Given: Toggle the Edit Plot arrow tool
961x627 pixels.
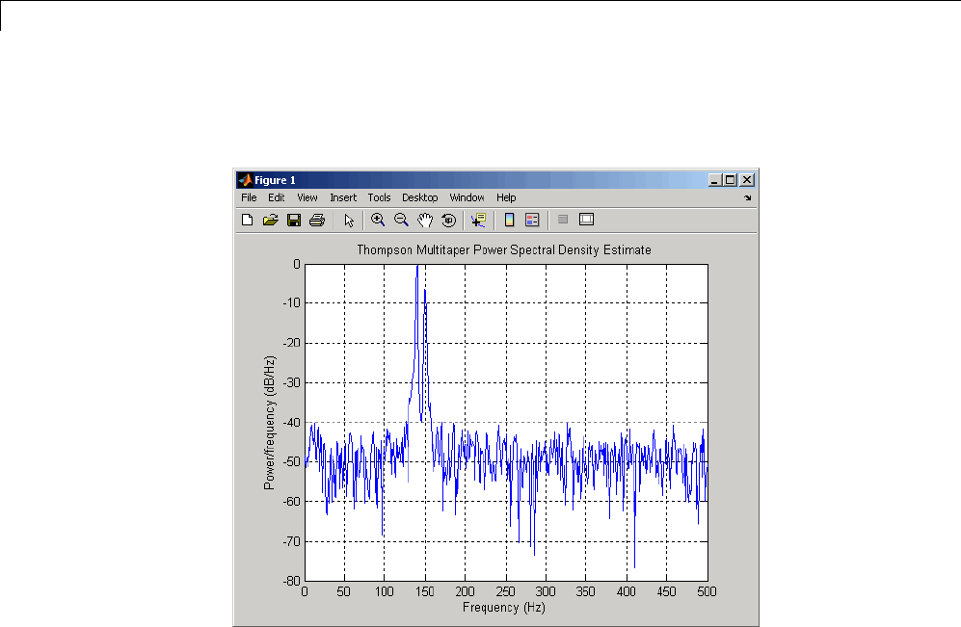Looking at the screenshot, I should (349, 220).
